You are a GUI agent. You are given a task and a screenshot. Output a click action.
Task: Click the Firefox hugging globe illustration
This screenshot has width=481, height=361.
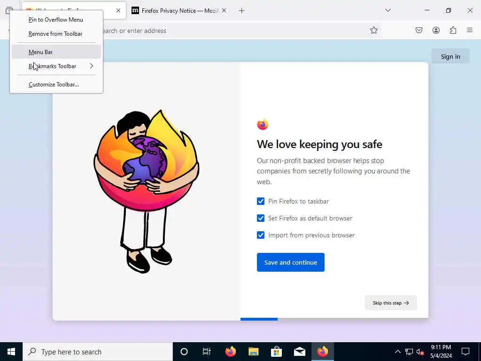click(x=147, y=191)
